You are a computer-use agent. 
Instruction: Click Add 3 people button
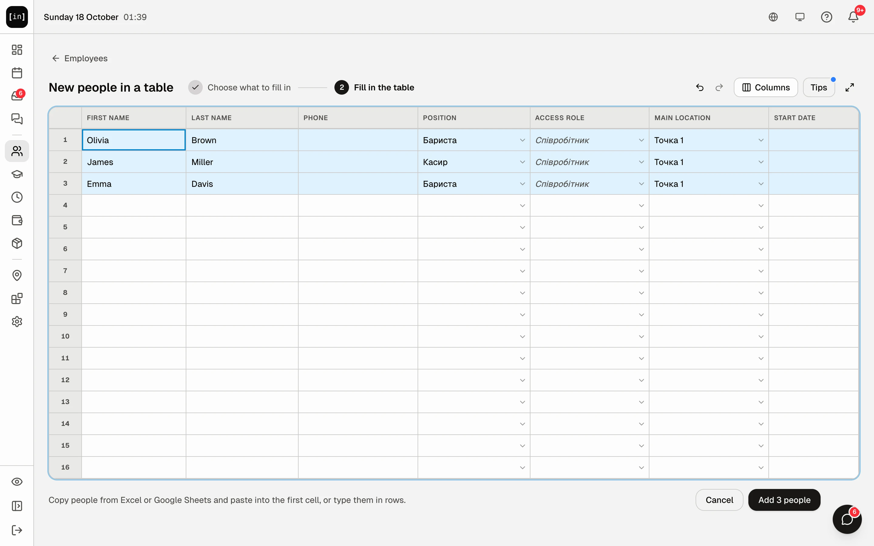pos(784,500)
